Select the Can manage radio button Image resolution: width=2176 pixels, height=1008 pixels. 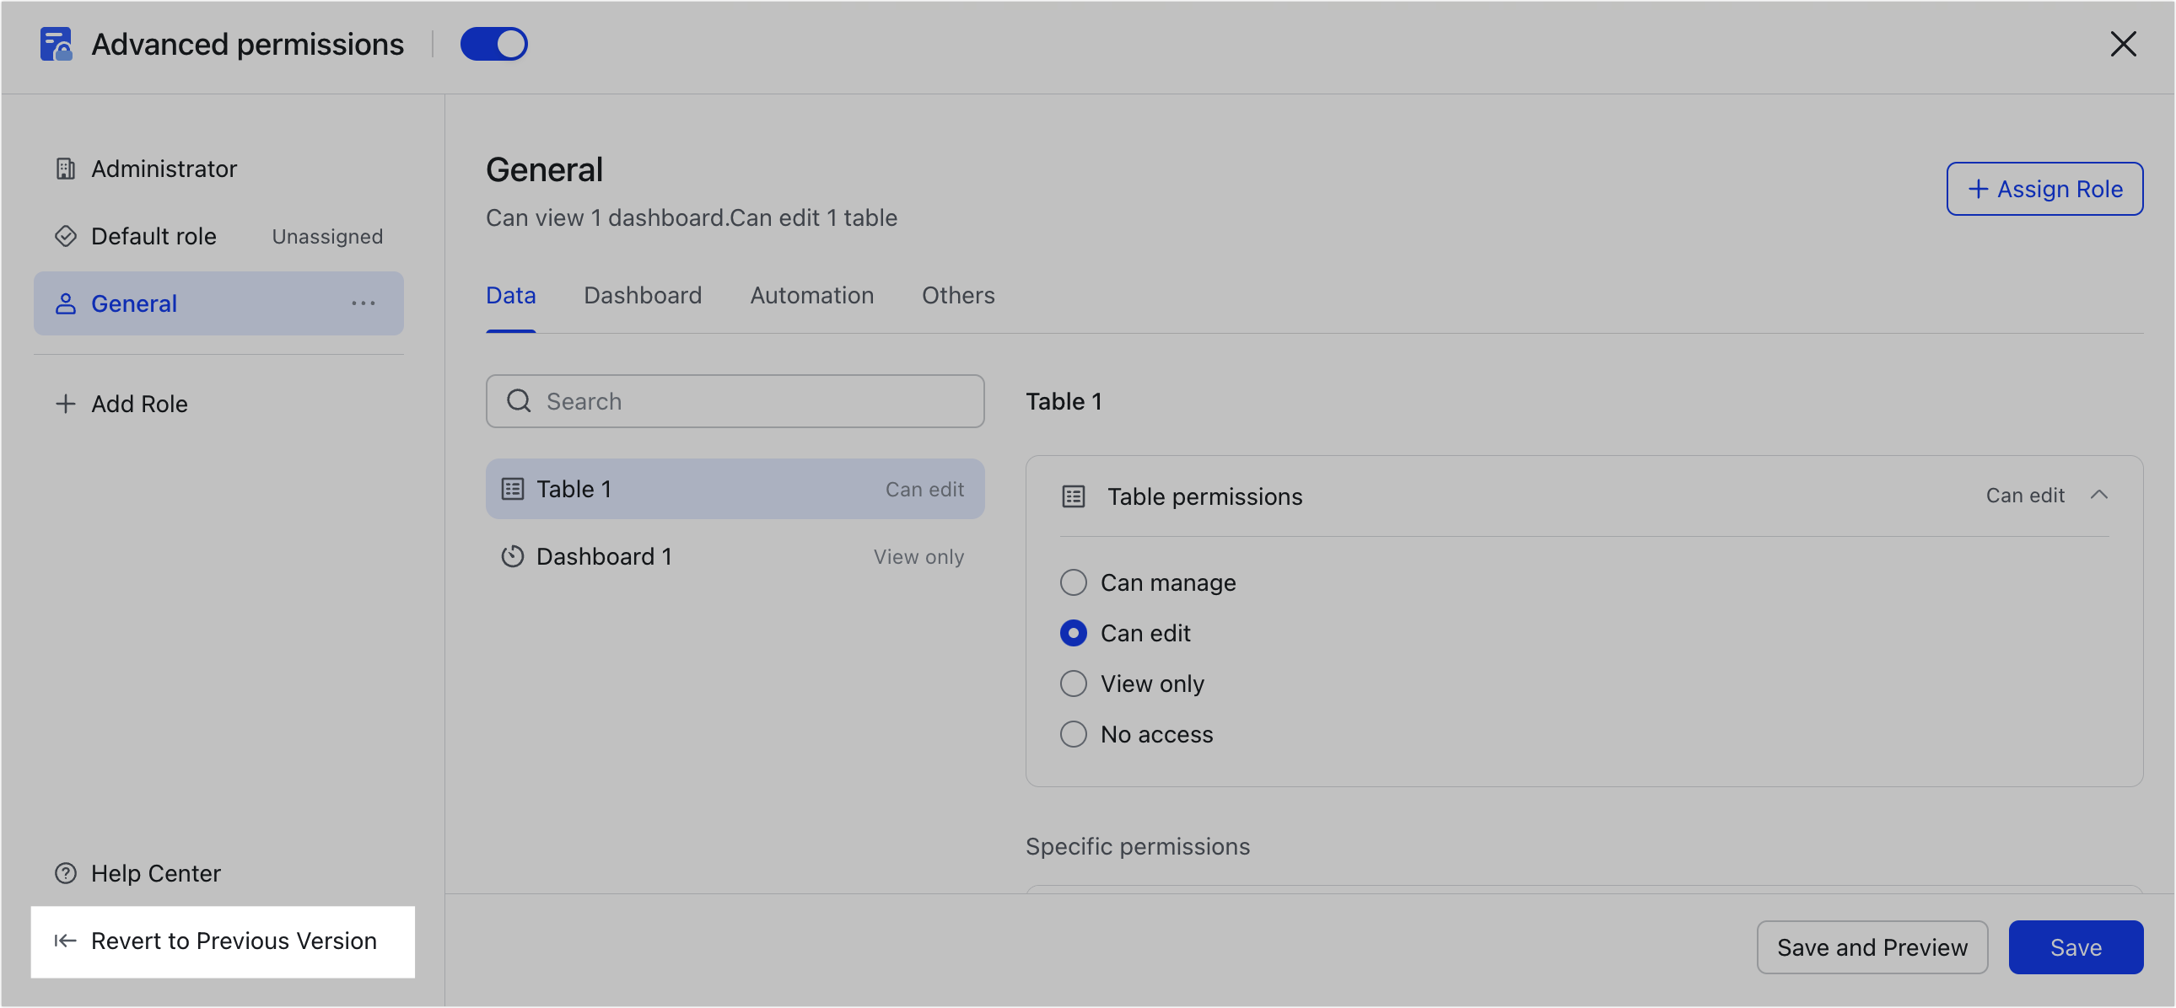1073,582
